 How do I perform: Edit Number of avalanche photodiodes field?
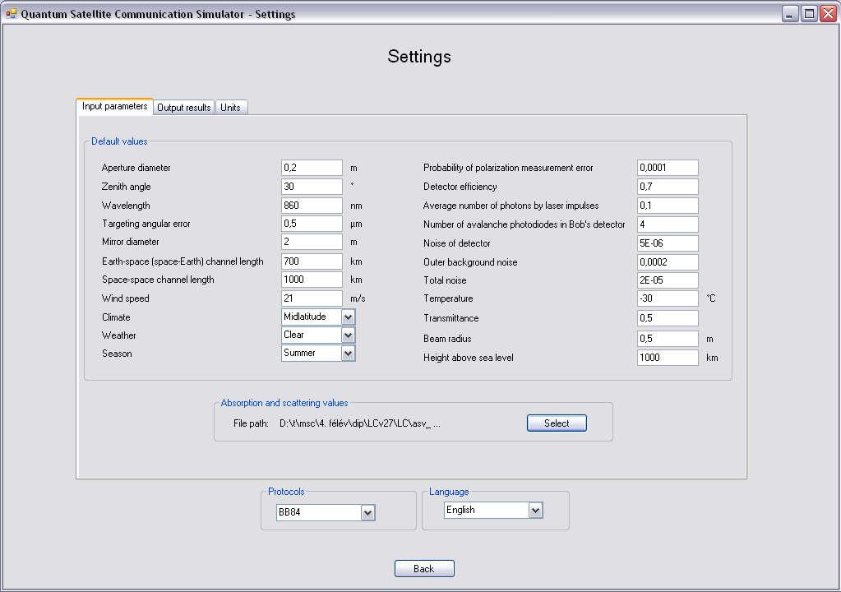[x=668, y=224]
